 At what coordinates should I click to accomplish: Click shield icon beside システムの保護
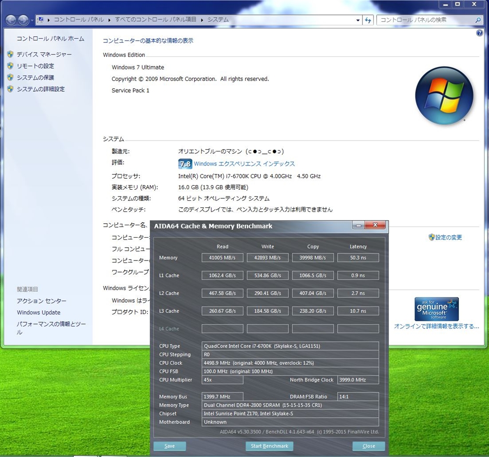(11, 77)
